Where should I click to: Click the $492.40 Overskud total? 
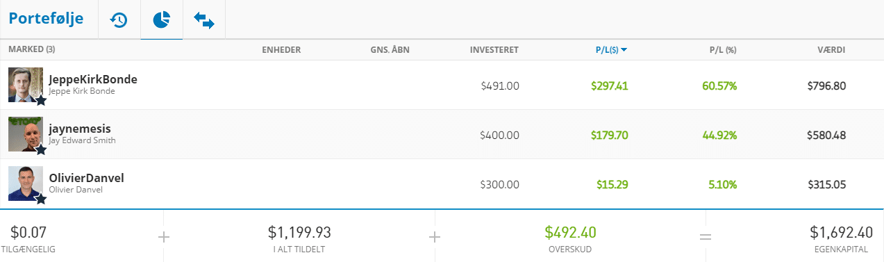tap(570, 231)
